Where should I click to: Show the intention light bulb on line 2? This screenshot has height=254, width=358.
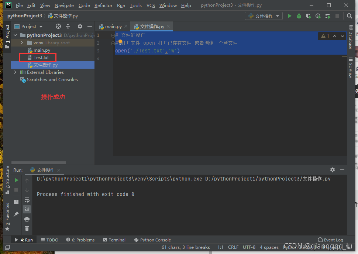120,42
